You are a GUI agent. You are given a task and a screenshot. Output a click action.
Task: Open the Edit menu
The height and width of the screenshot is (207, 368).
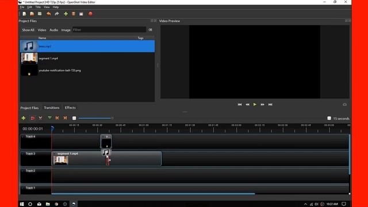[x=29, y=7]
